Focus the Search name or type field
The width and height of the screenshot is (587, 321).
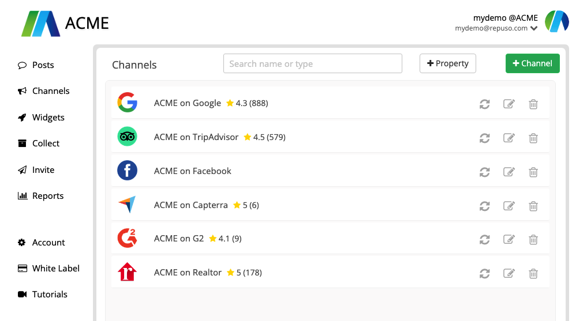click(313, 63)
